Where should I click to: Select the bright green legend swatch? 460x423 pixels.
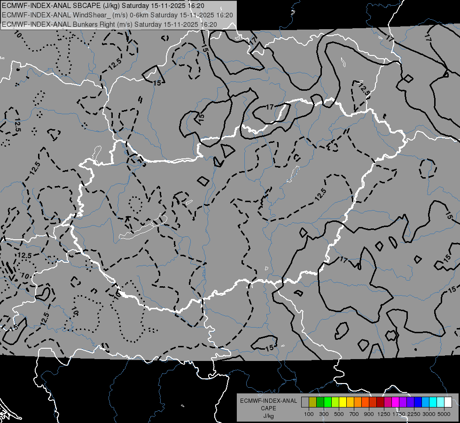coord(327,402)
